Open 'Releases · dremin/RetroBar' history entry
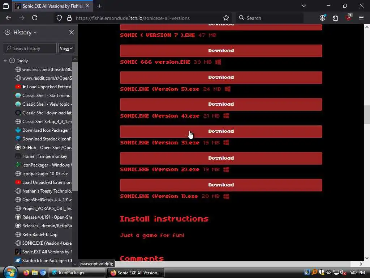 point(44,226)
